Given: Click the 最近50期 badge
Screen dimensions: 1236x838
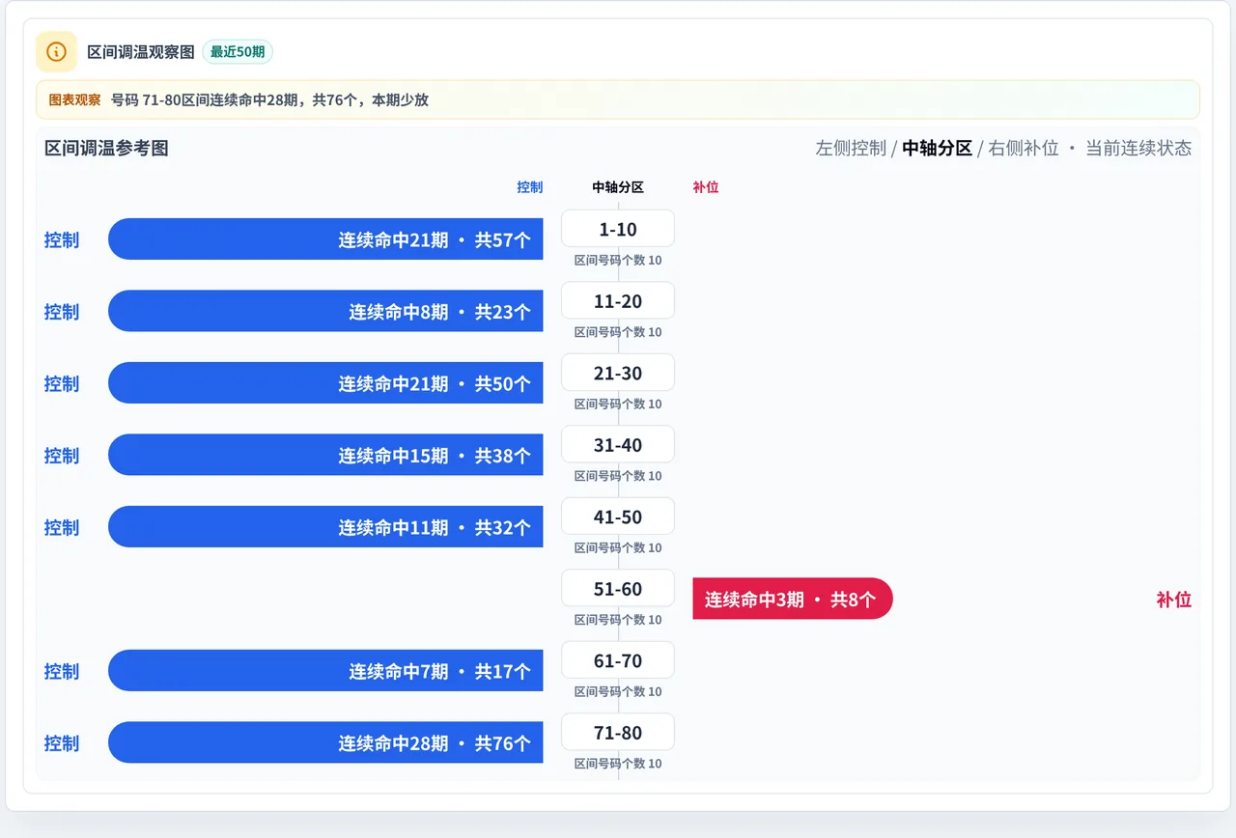Looking at the screenshot, I should click(238, 52).
